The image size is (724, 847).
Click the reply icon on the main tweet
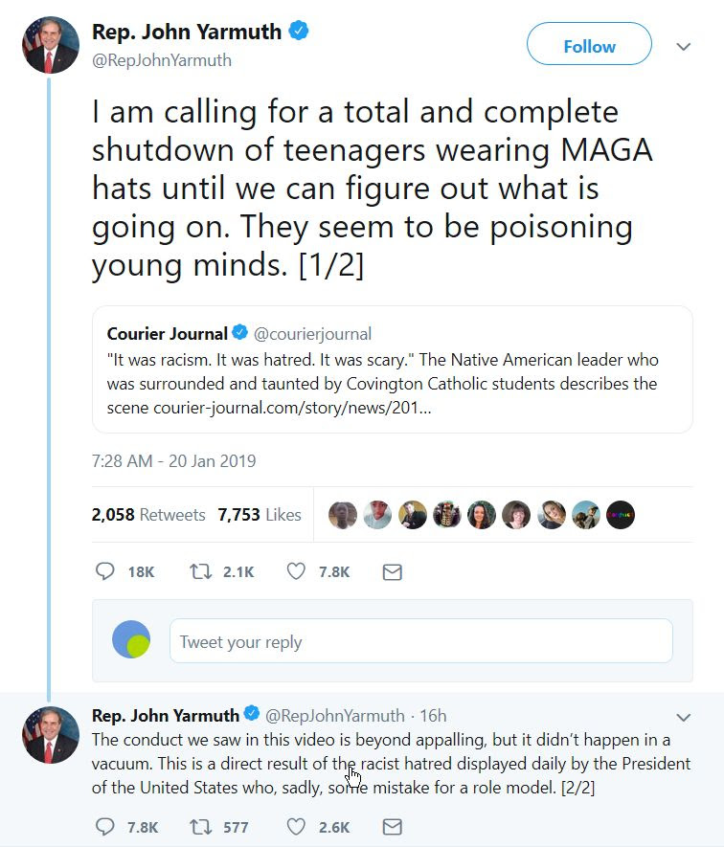pos(105,571)
